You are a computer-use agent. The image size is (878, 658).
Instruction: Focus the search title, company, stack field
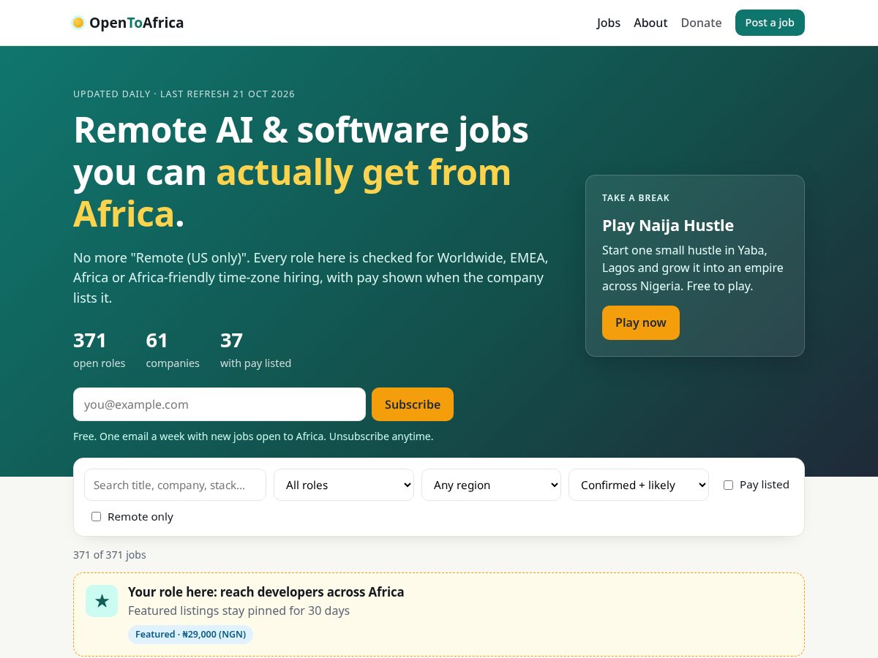click(x=175, y=485)
